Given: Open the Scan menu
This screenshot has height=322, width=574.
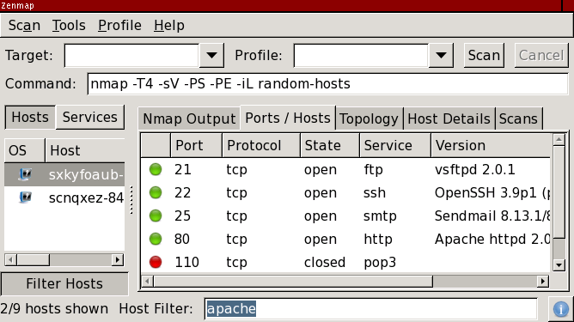Looking at the screenshot, I should coord(24,25).
